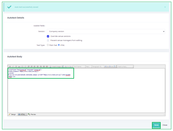Select Plain Text radio option
This screenshot has height=131, width=173.
click(48, 45)
